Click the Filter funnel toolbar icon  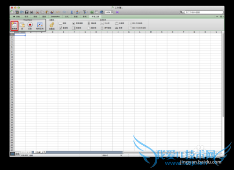coord(84,12)
